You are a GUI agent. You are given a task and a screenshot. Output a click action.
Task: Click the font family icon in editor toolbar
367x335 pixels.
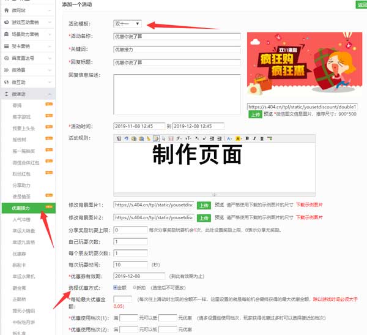[x=179, y=138]
